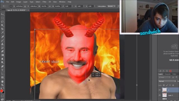Select the Healing Brush tool

2,36
